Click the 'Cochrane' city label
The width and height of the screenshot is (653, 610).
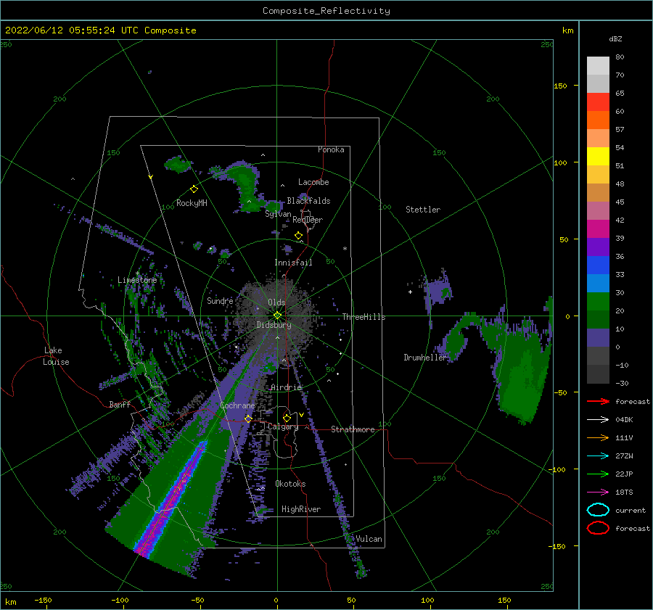tap(237, 405)
